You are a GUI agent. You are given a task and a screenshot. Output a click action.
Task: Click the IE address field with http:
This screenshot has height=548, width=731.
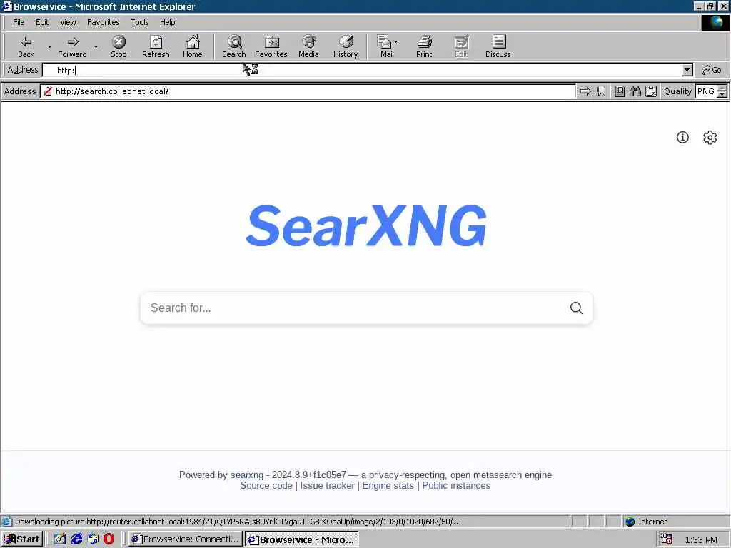[x=362, y=71]
